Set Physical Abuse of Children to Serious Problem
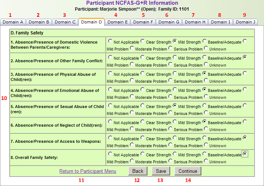The width and height of the screenshot is (264, 186). coord(170,80)
